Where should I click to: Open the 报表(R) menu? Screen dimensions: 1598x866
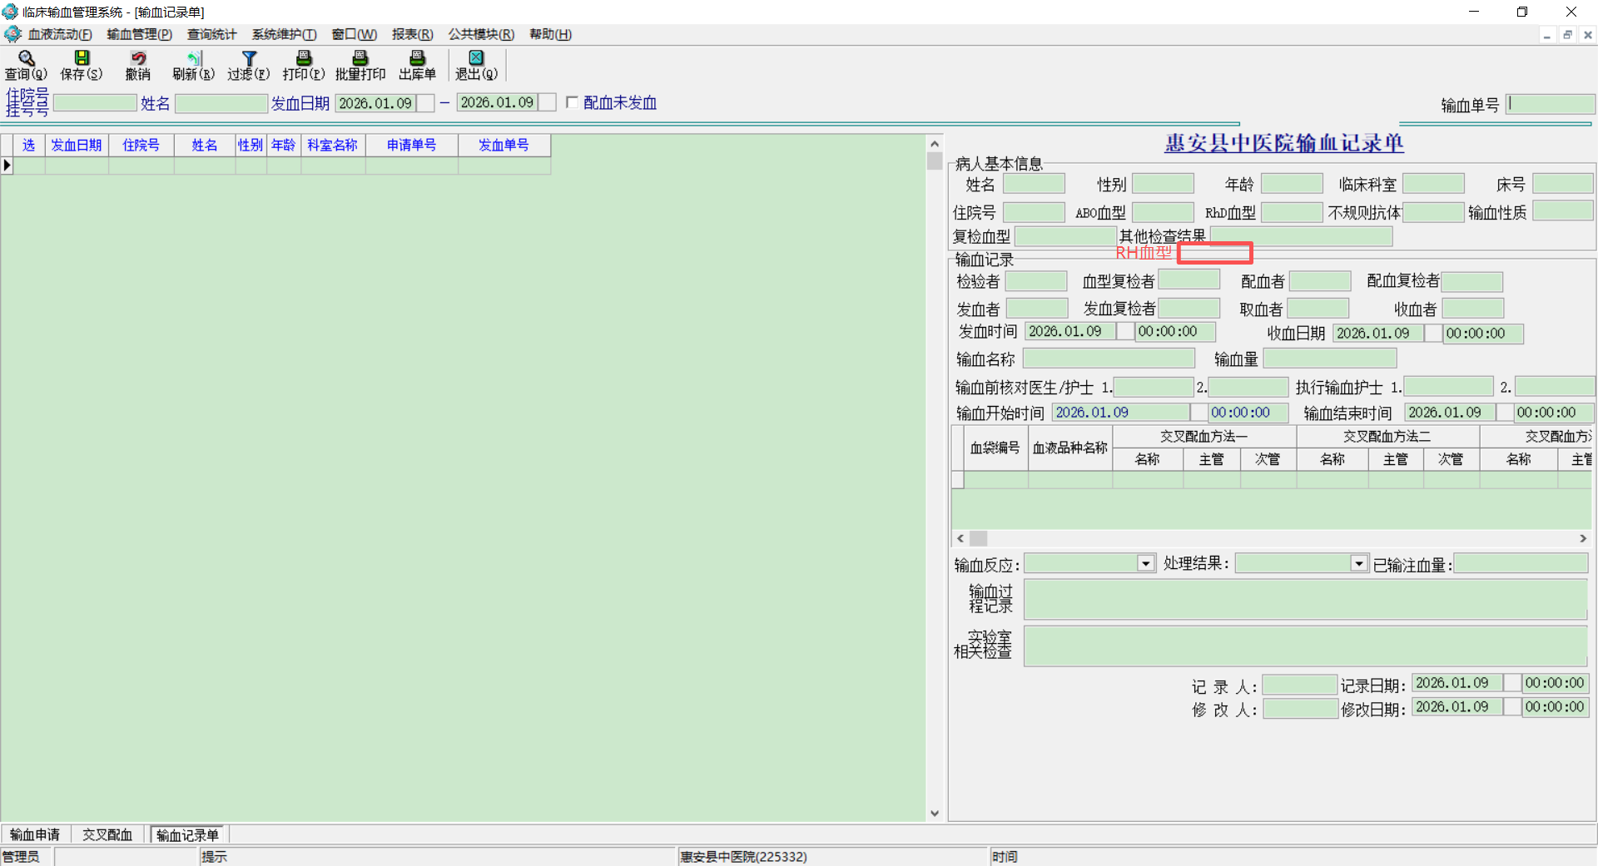[x=413, y=34]
